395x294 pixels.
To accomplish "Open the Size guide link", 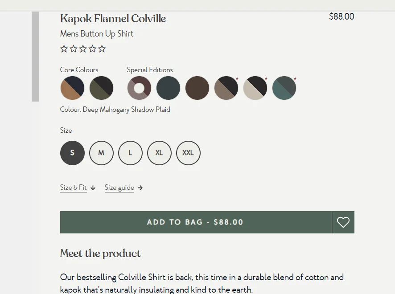I will click(119, 188).
